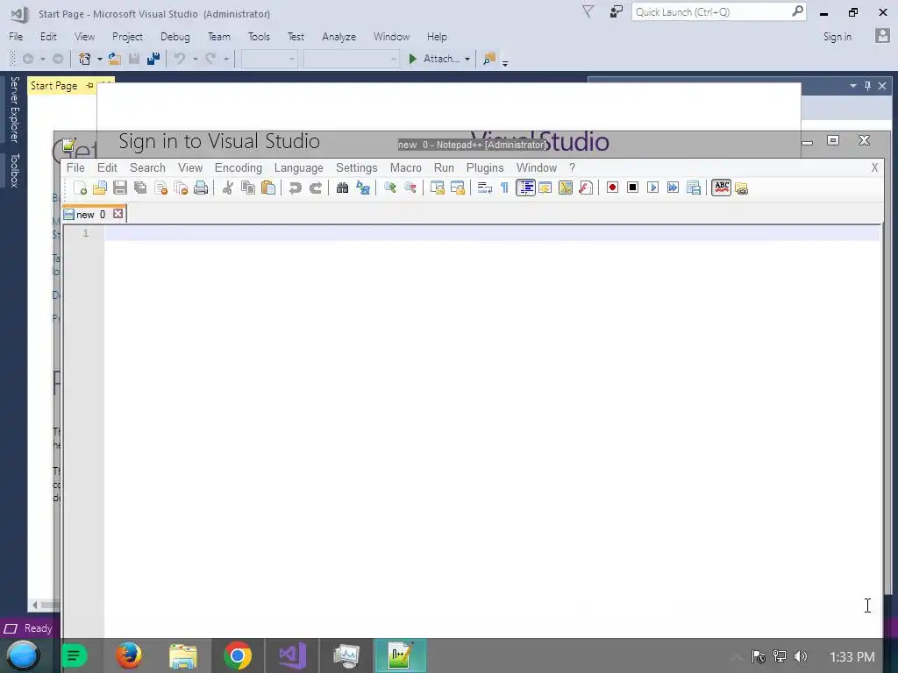Click Close All icon in Notepad++ toolbar
The height and width of the screenshot is (673, 898).
[181, 188]
